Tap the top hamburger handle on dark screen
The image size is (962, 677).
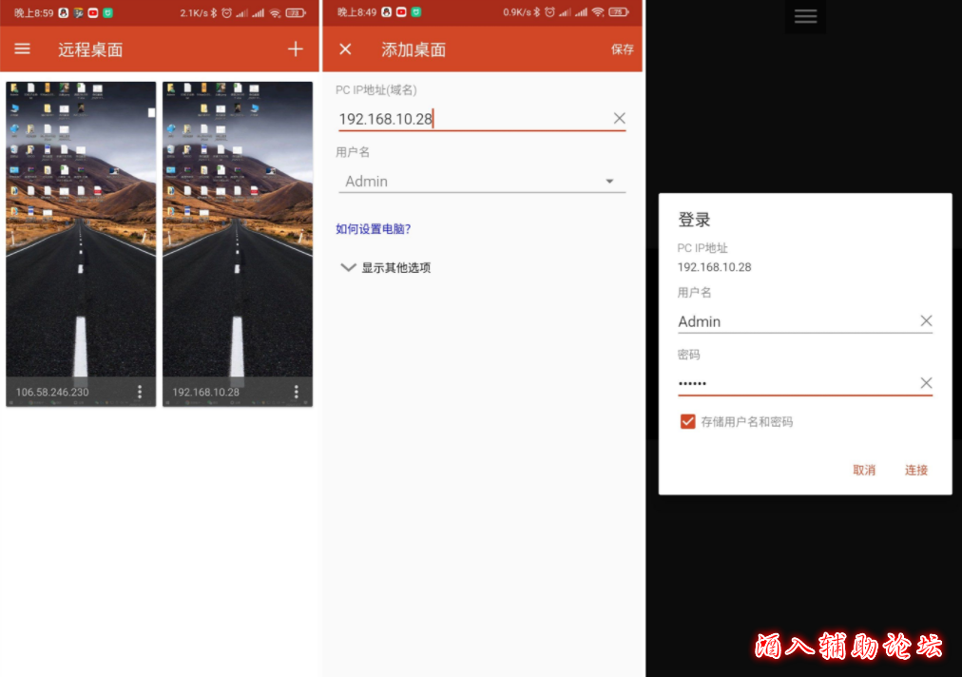pyautogui.click(x=805, y=16)
